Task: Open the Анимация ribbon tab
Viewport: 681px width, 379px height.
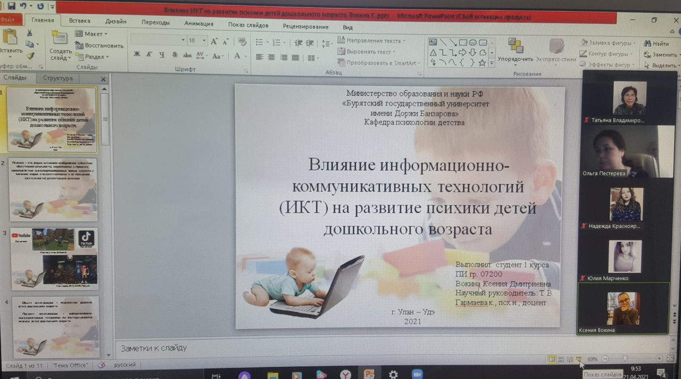Action: tap(198, 23)
